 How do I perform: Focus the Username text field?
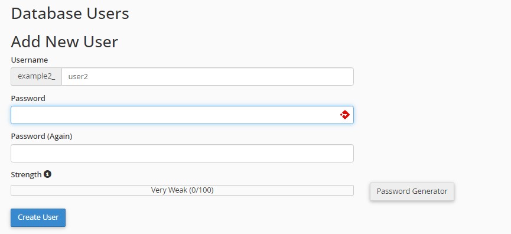click(x=207, y=77)
